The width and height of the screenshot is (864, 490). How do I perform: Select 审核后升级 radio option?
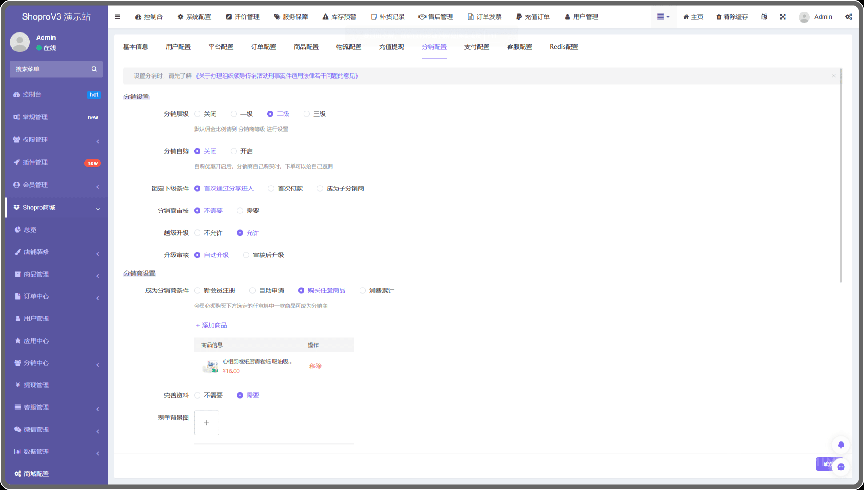246,255
